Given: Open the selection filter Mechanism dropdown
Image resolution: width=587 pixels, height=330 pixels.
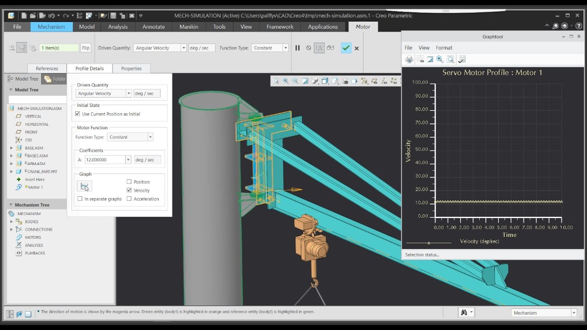Looking at the screenshot, I should (x=574, y=313).
